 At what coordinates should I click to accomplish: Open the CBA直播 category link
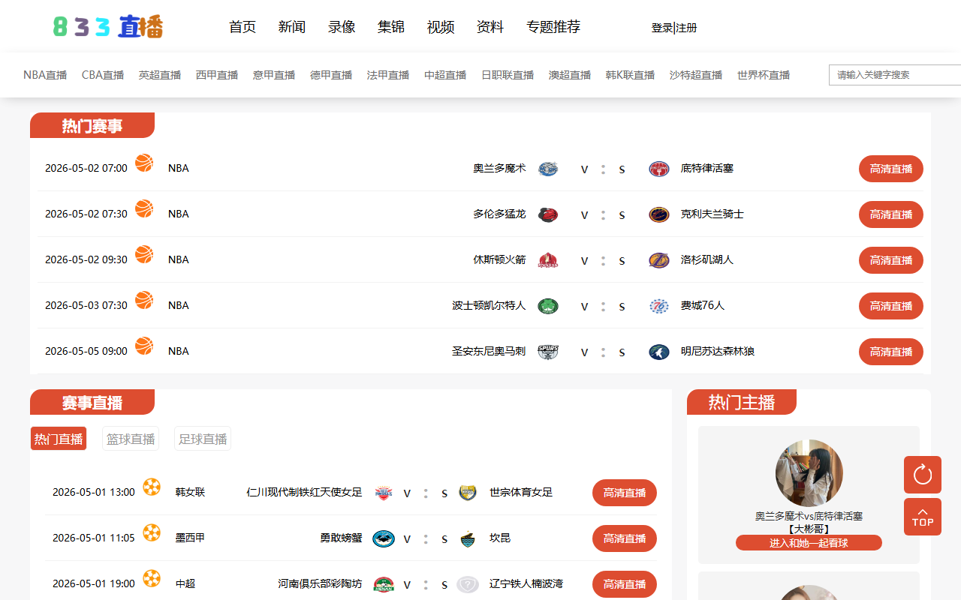(103, 75)
